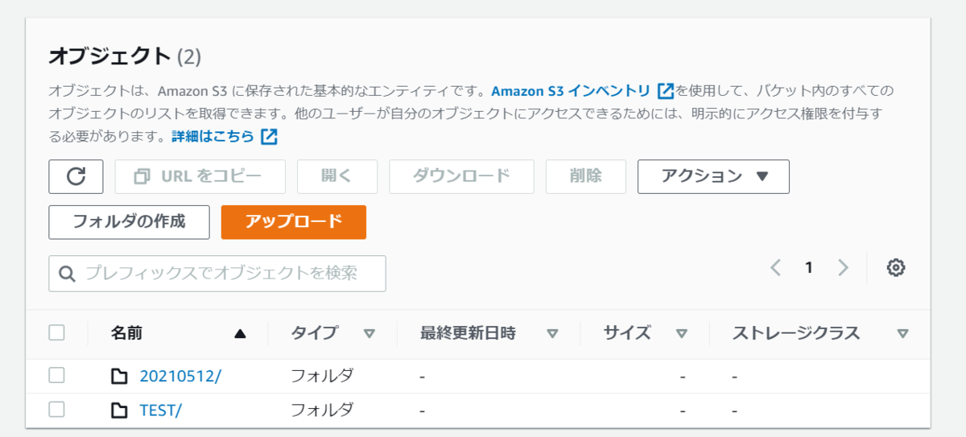Click the フォルダの作成 button
The width and height of the screenshot is (966, 437).
[x=129, y=222]
